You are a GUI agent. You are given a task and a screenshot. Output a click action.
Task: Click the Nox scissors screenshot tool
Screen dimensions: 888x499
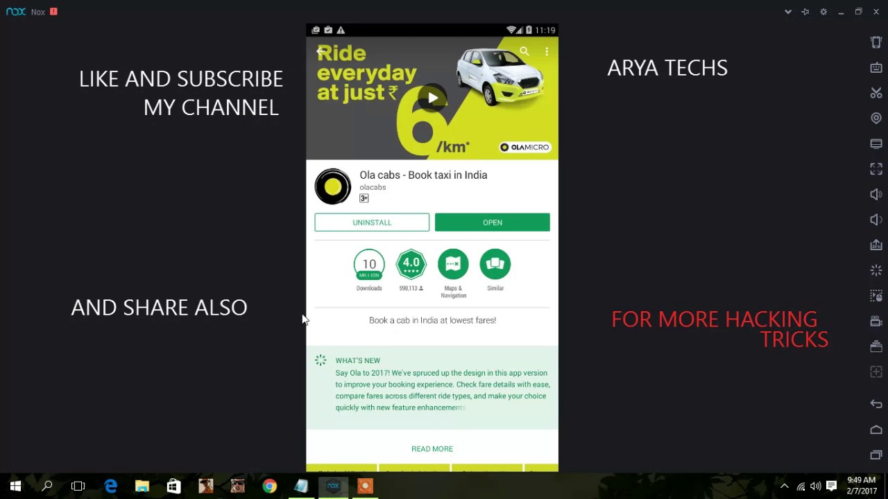(x=876, y=93)
